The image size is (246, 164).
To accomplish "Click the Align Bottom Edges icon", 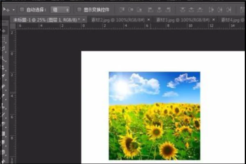I will tap(139, 10).
